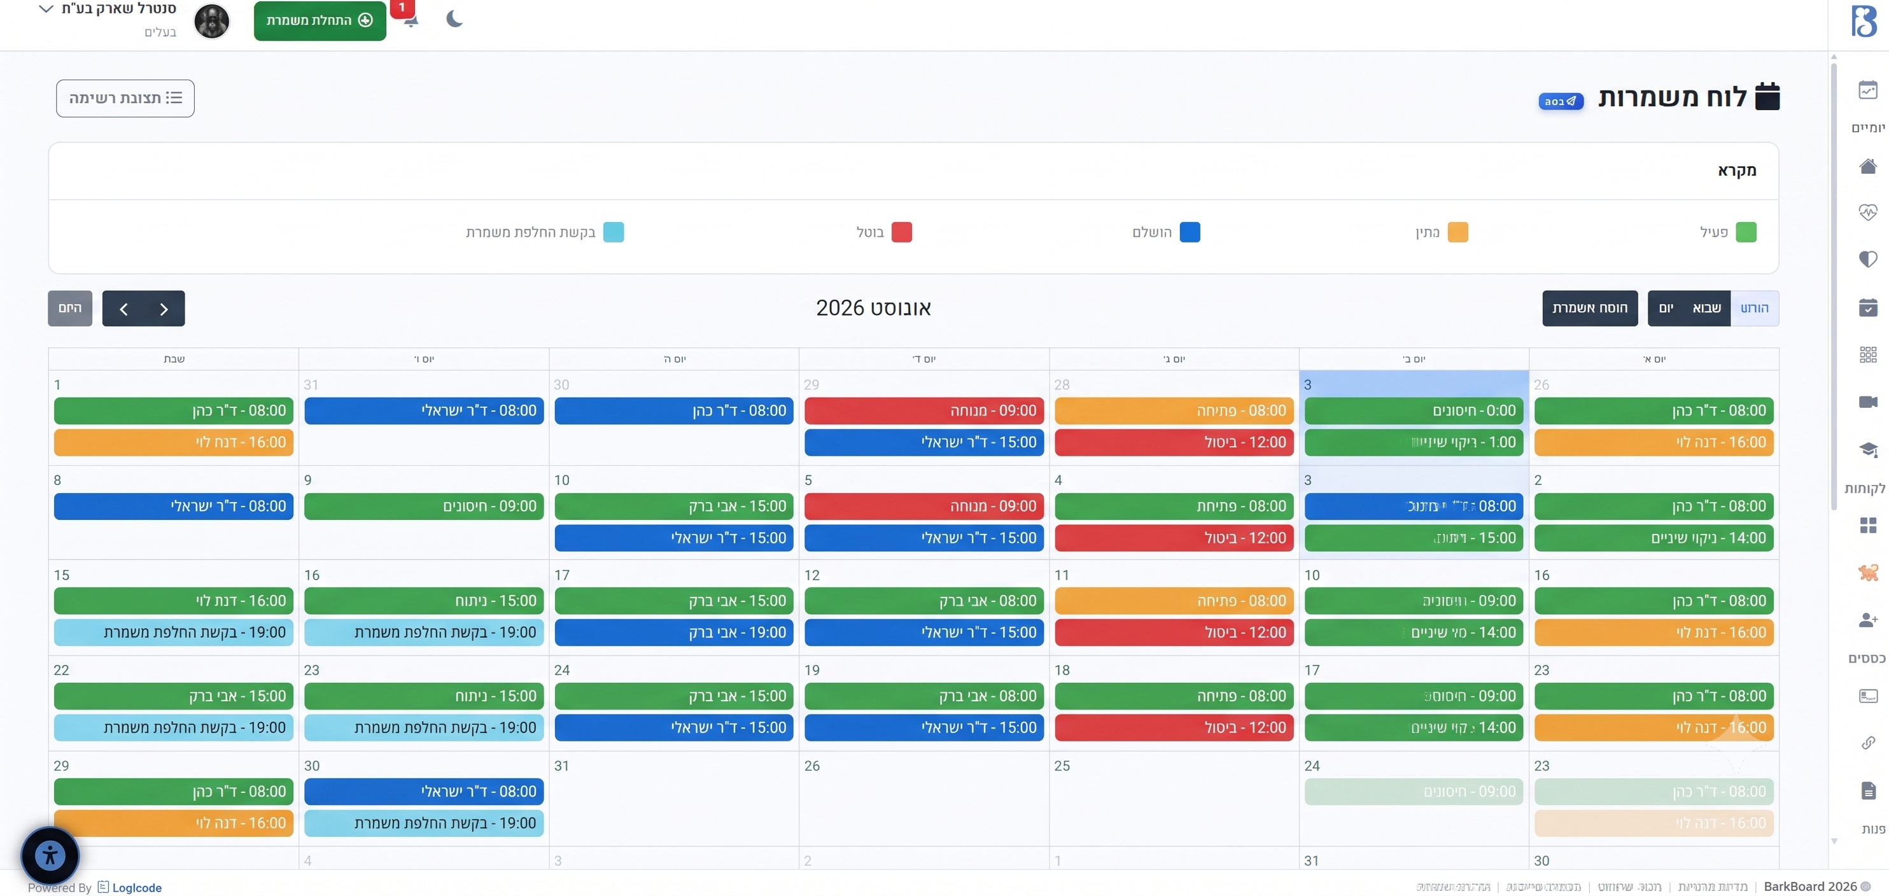Image resolution: width=1889 pixels, height=896 pixels.
Task: Open the 12:00 ביטול shift on day 11
Action: click(1174, 632)
